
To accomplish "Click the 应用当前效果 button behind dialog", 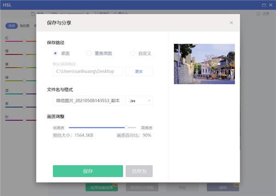I will 102,187.
